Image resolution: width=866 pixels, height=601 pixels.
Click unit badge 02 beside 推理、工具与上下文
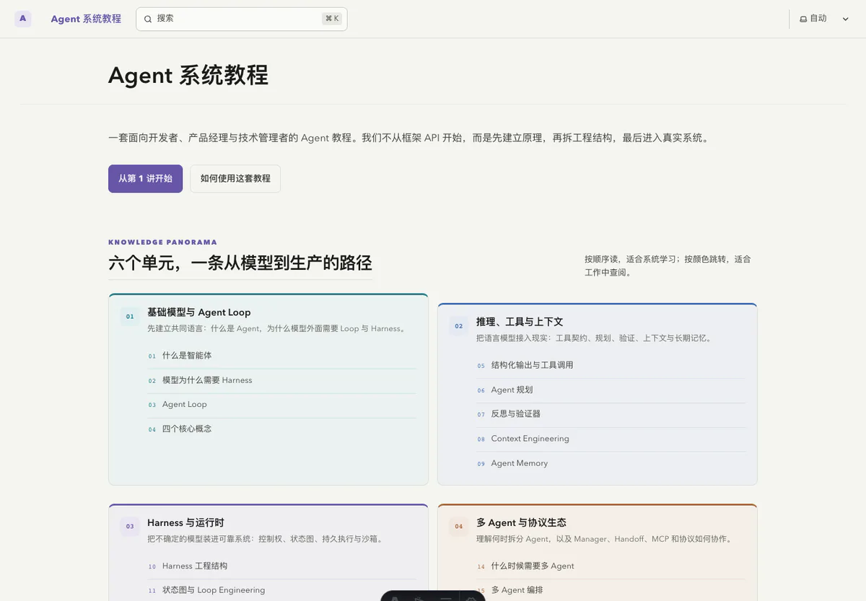coord(459,326)
